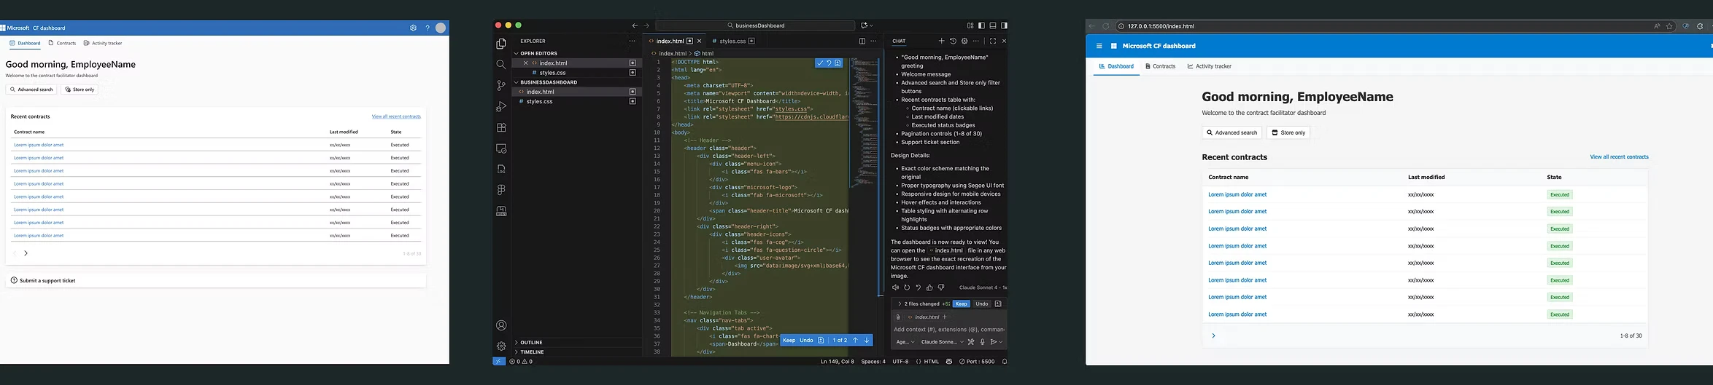The height and width of the screenshot is (385, 1713).
Task: Open the Agent mode dropdown in chat input
Action: pos(905,341)
